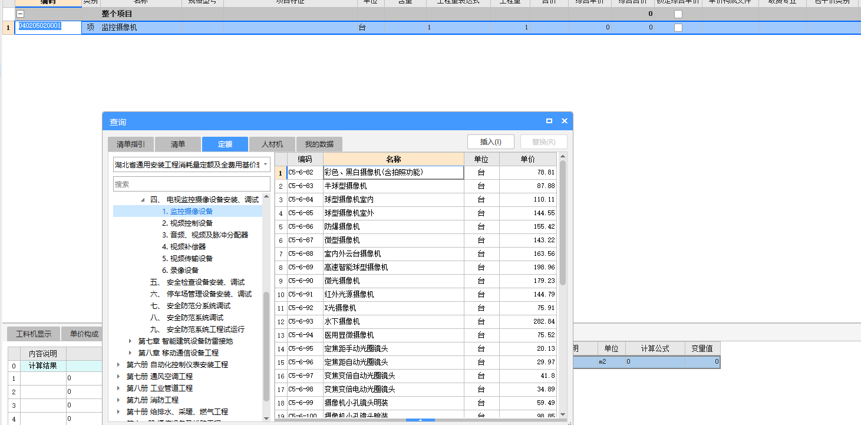This screenshot has height=425, width=861.
Task: Expand 第七章 智能建筑设备防雷接地
Action: 131,341
